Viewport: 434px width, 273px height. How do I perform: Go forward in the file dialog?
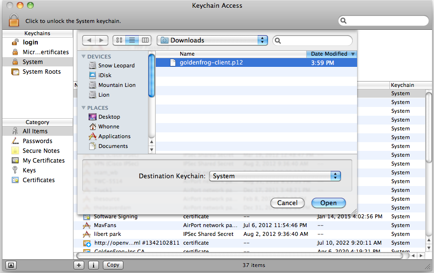coord(101,41)
